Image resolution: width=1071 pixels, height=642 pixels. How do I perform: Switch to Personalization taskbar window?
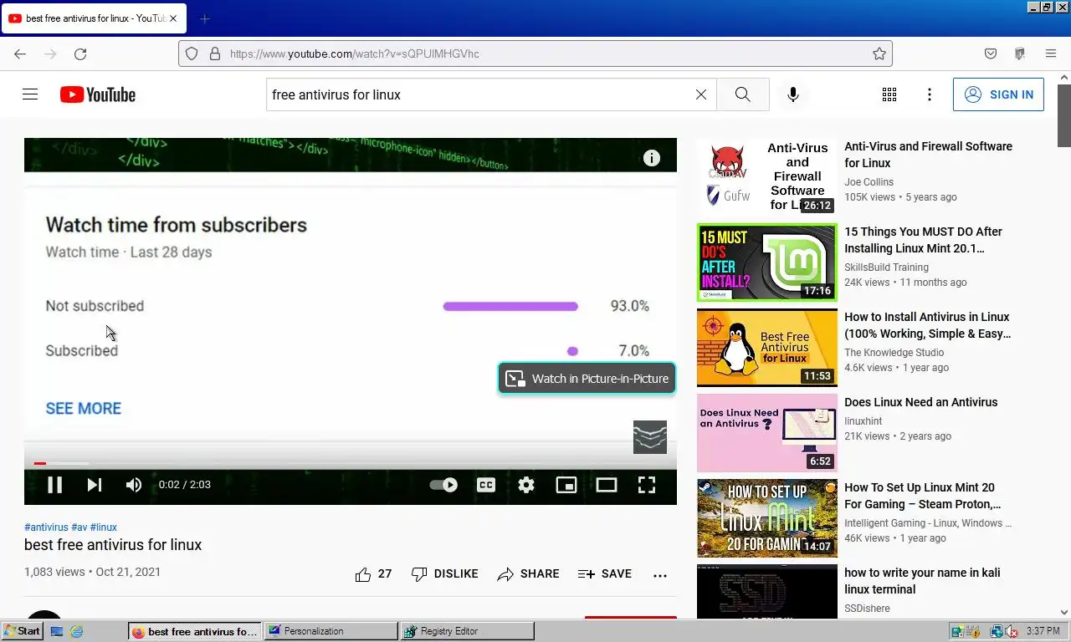(331, 631)
